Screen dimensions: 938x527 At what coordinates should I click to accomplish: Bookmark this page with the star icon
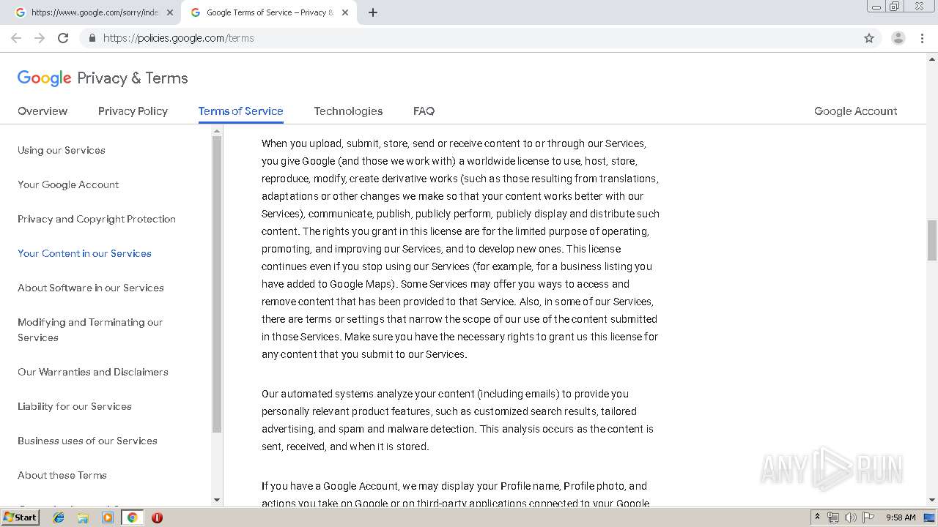point(869,38)
